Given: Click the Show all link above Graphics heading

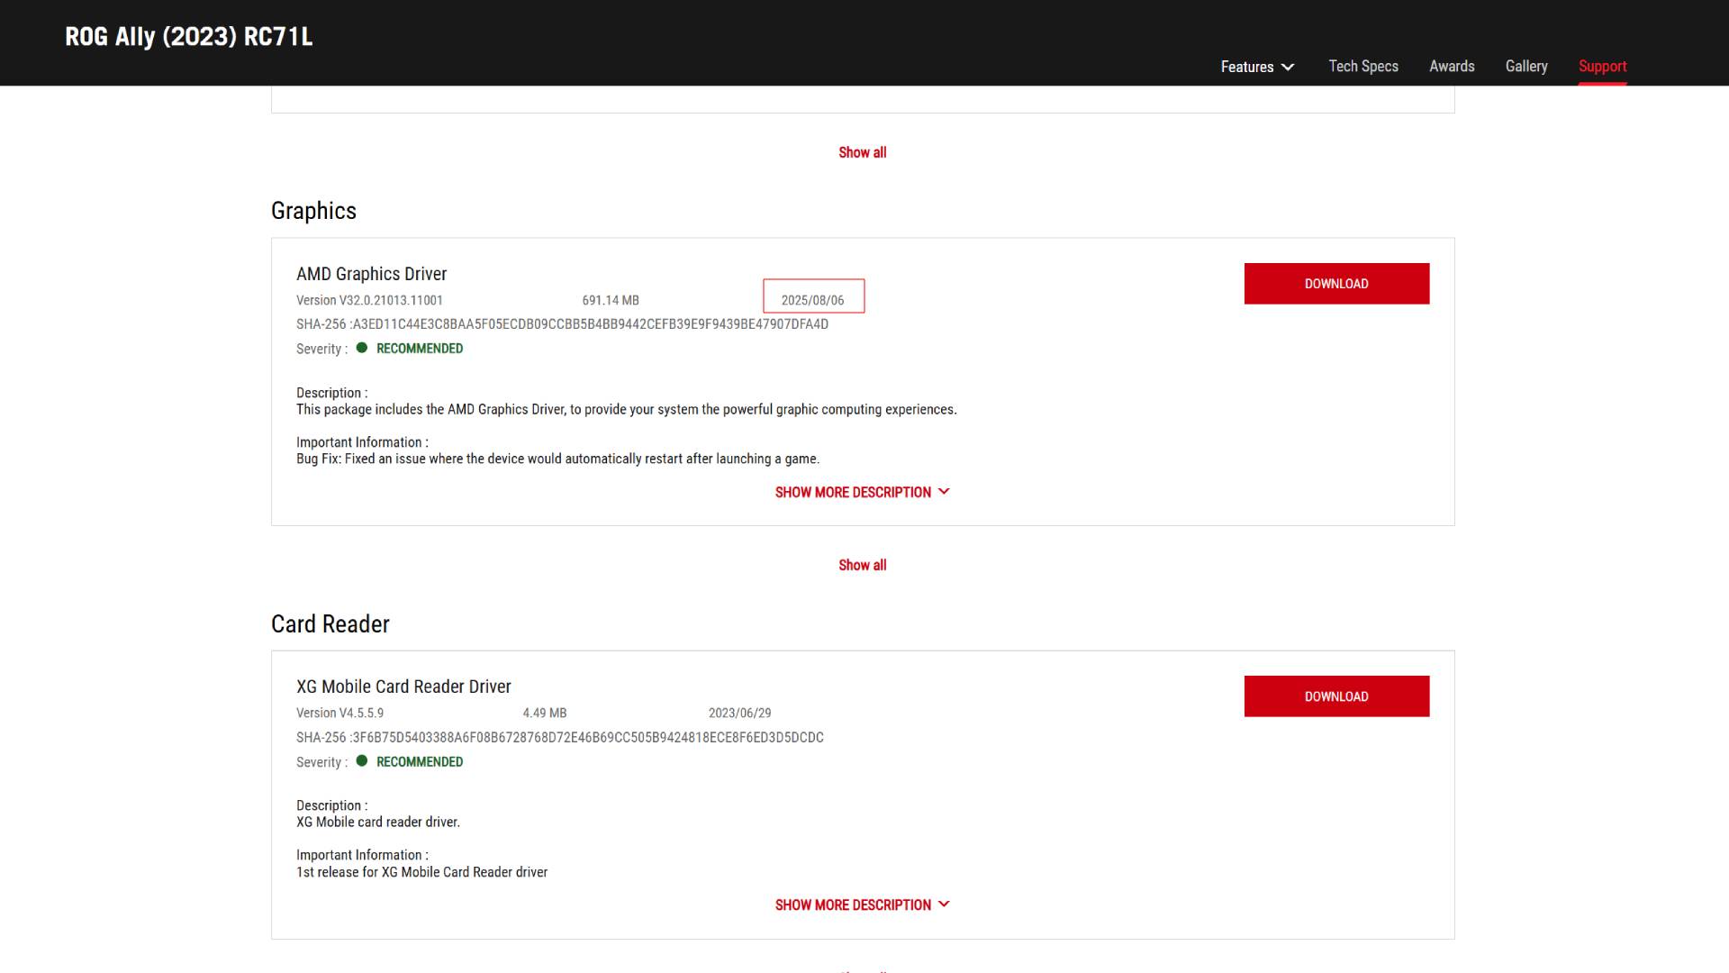Looking at the screenshot, I should (862, 152).
